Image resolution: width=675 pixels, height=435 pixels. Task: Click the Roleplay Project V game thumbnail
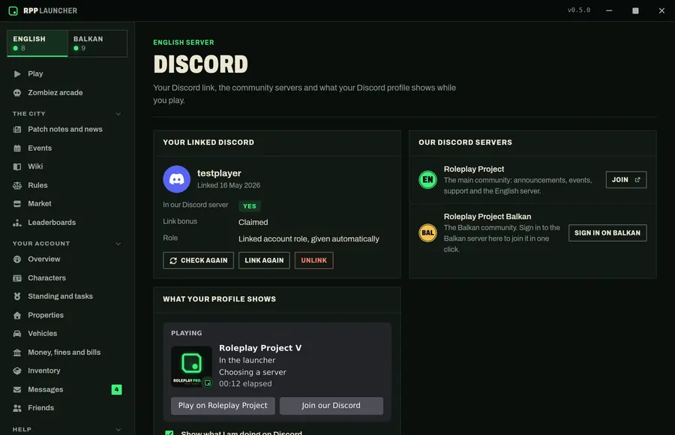click(191, 366)
